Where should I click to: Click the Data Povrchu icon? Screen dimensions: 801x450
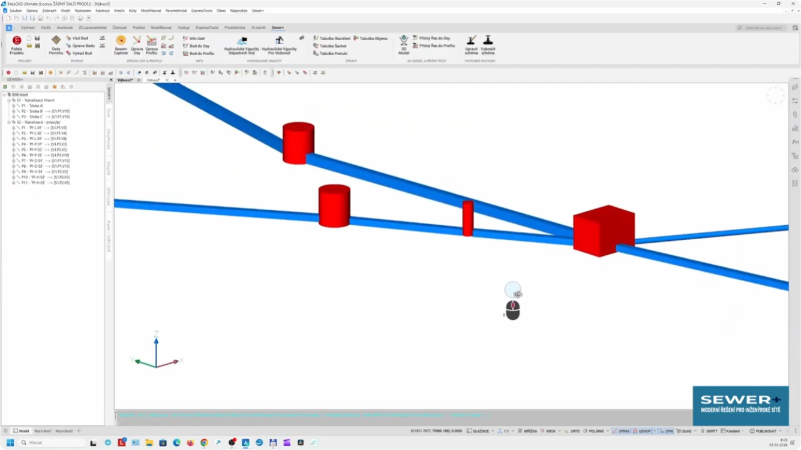tap(56, 44)
